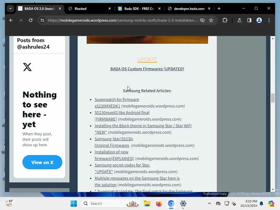Close the developer.bada.com tab
The width and height of the screenshot is (280, 210).
[x=209, y=8]
